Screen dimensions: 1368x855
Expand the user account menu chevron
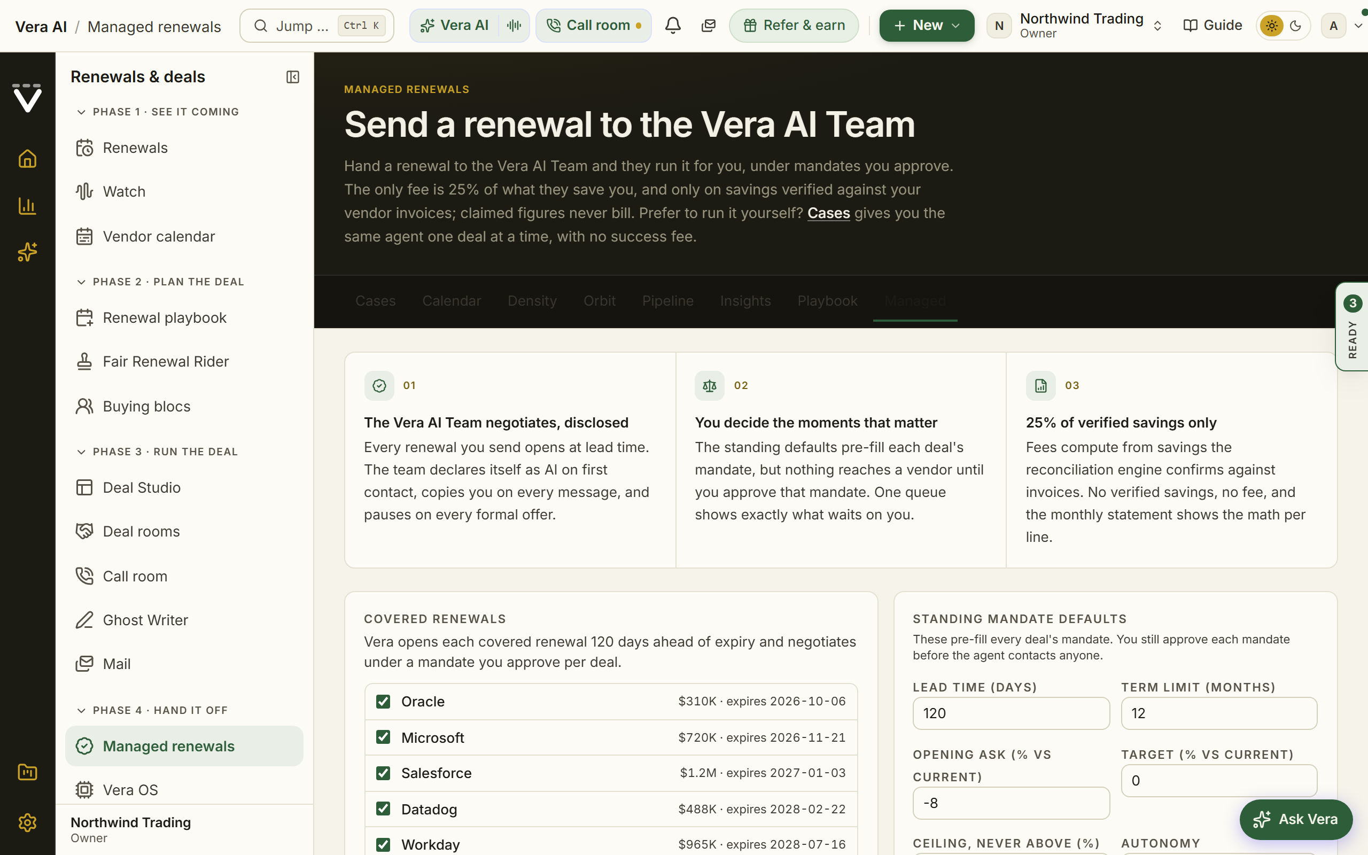tap(1358, 26)
